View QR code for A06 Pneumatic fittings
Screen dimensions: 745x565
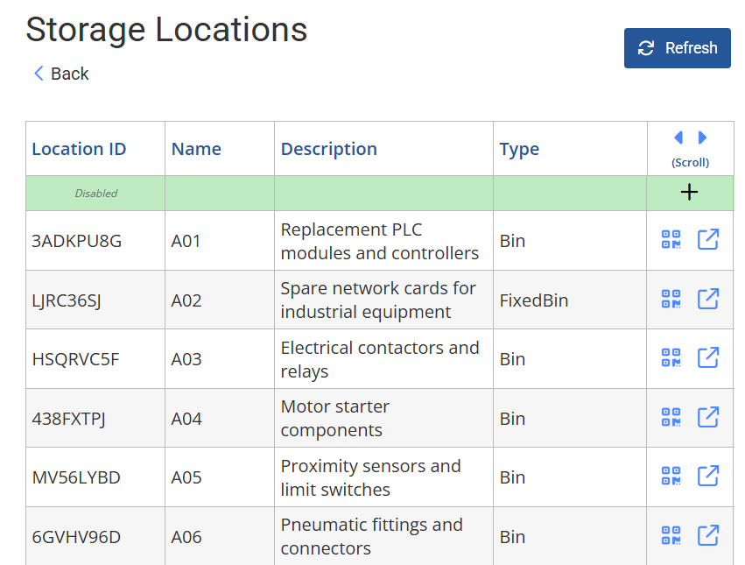(671, 535)
